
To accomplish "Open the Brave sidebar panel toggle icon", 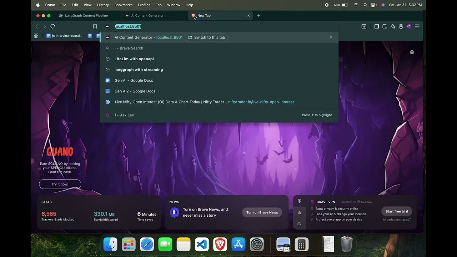I will pos(377,26).
